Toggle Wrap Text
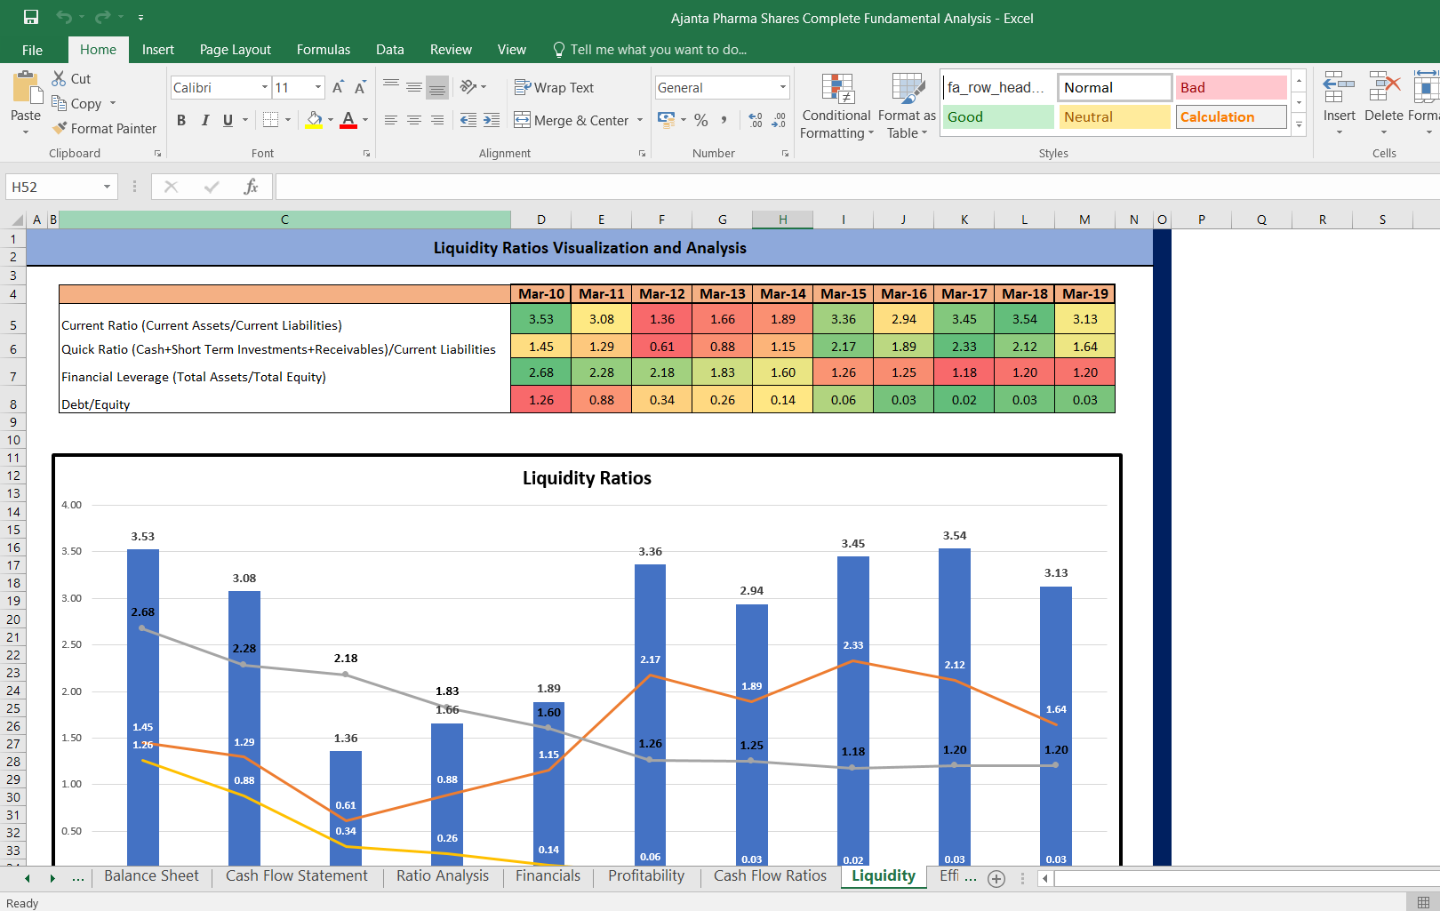 (x=554, y=87)
